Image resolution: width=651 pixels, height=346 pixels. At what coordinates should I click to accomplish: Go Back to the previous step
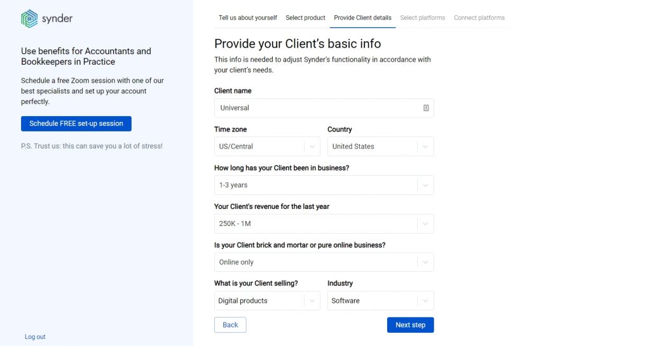[x=230, y=325]
